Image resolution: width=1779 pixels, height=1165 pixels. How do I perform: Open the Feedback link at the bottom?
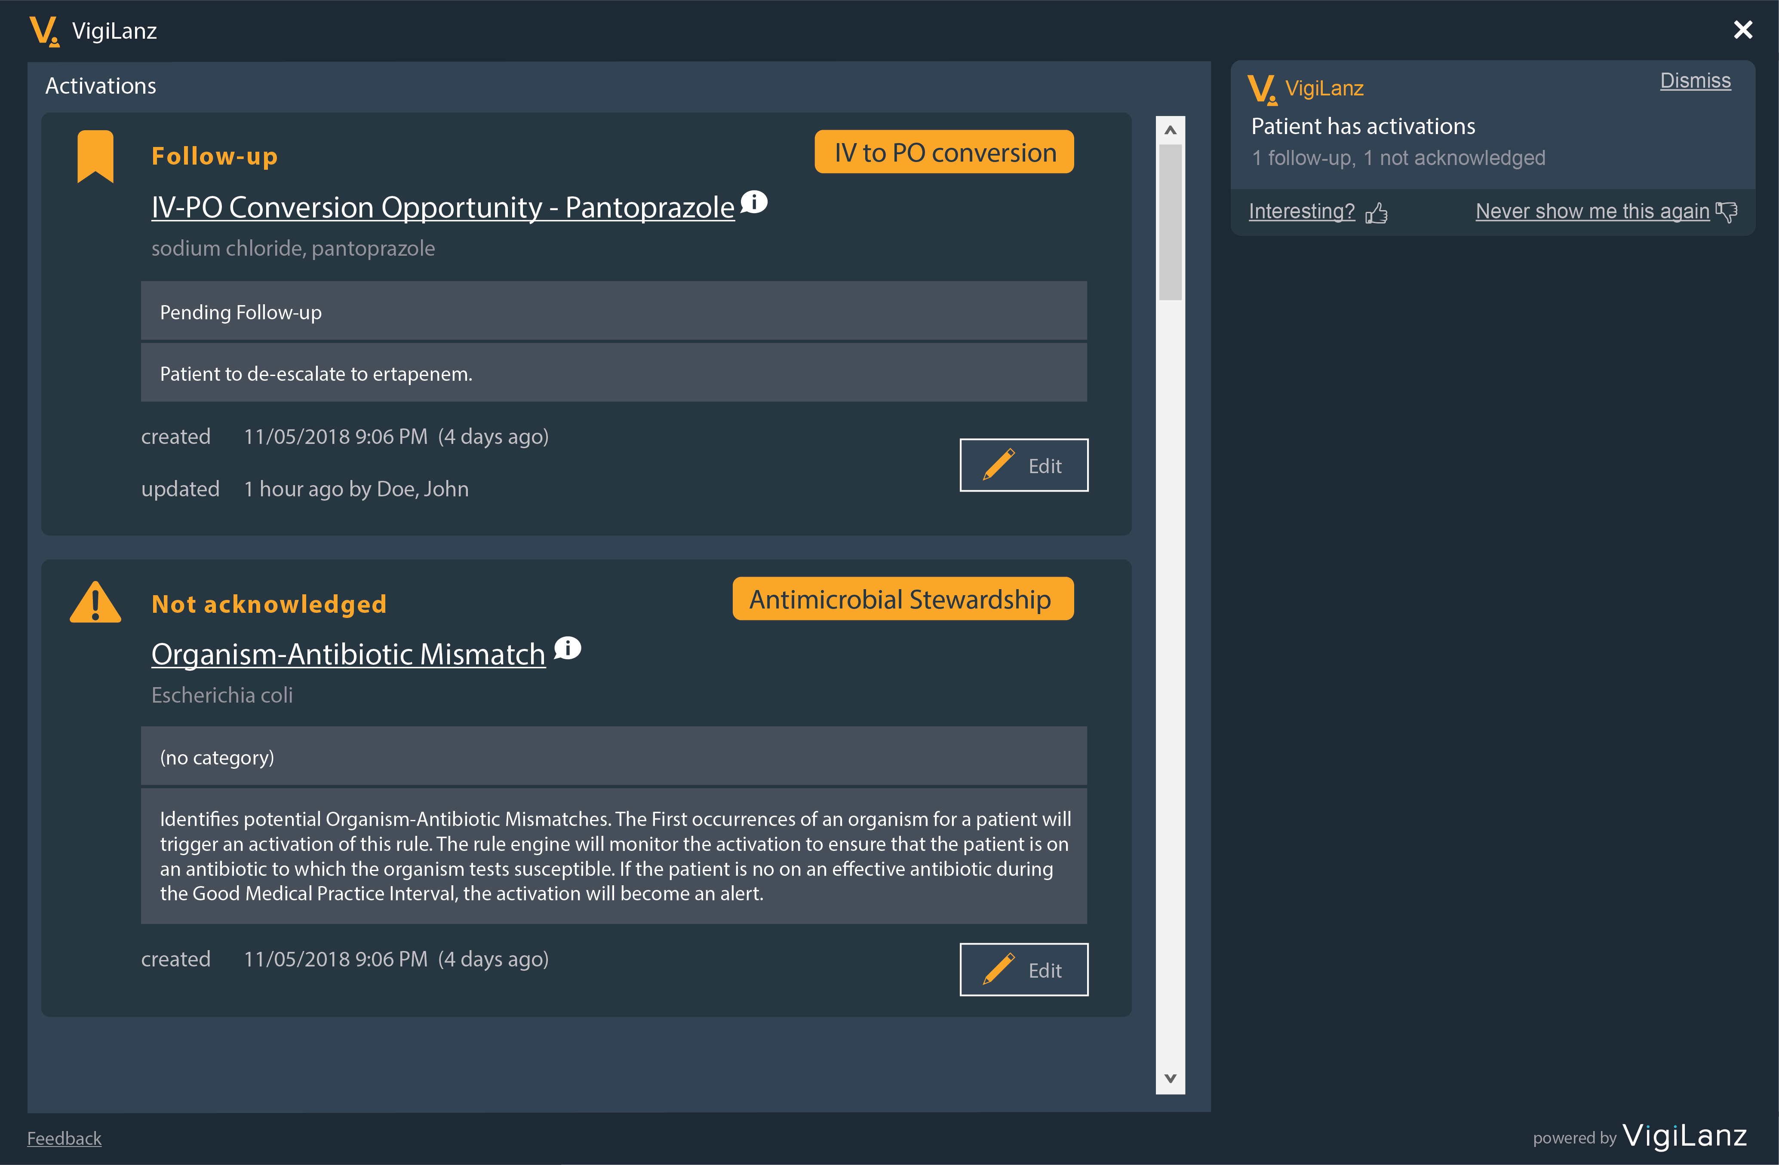(x=64, y=1138)
